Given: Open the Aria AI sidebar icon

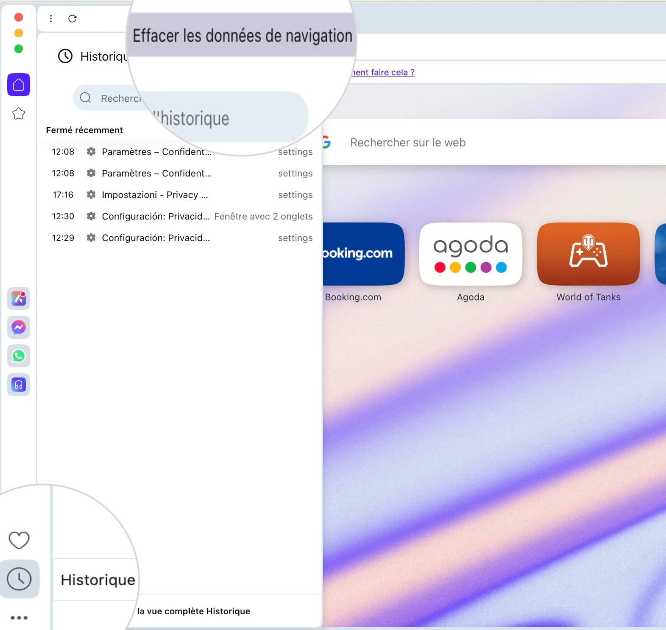Looking at the screenshot, I should [x=19, y=299].
